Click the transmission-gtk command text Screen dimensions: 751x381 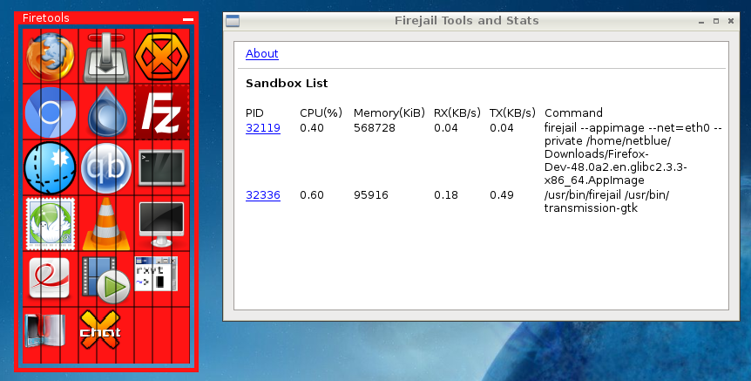point(606,201)
